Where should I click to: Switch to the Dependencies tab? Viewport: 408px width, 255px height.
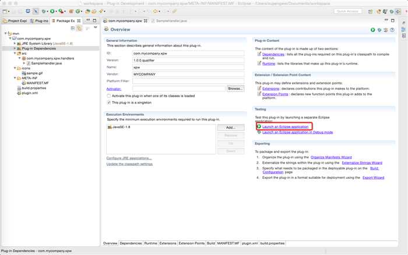(131, 243)
